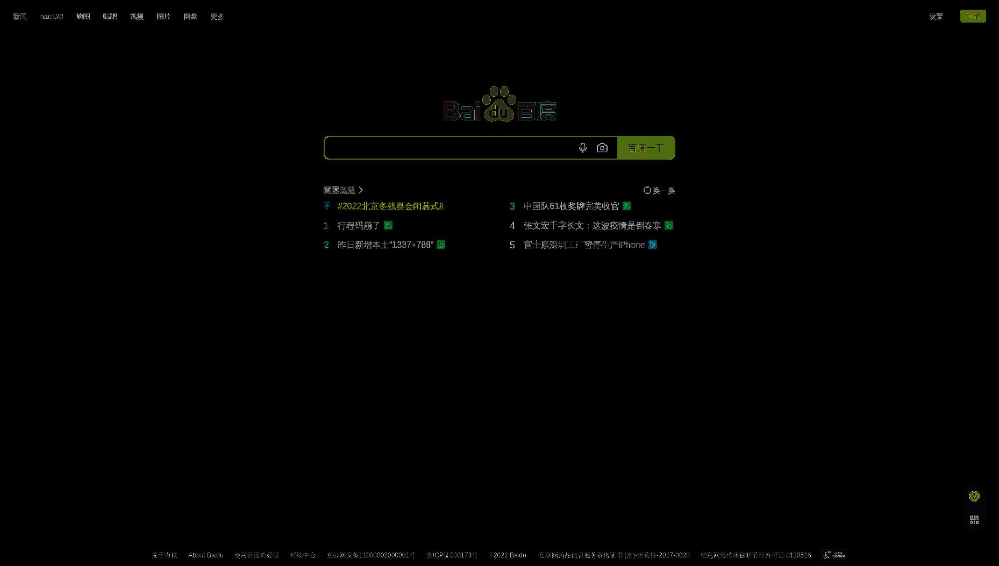Click the 登录 login button
Image resolution: width=999 pixels, height=566 pixels.
(973, 16)
